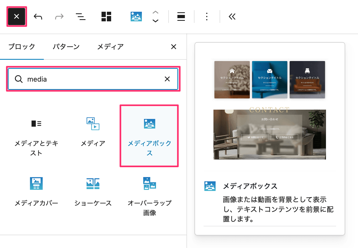Switch to the パターン tab
This screenshot has height=248, width=358.
click(x=66, y=47)
